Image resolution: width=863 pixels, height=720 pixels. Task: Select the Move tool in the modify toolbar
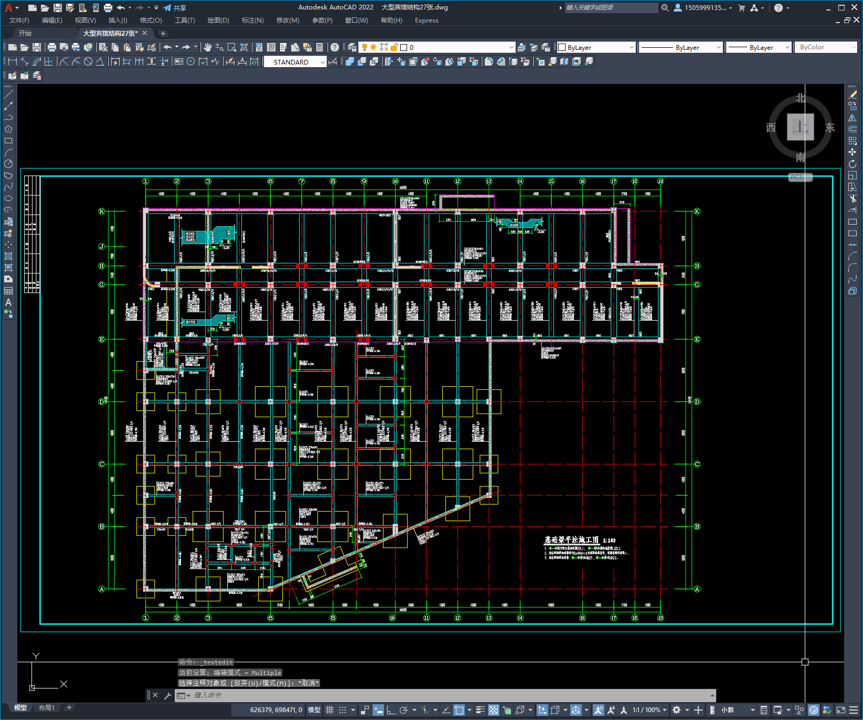click(853, 152)
